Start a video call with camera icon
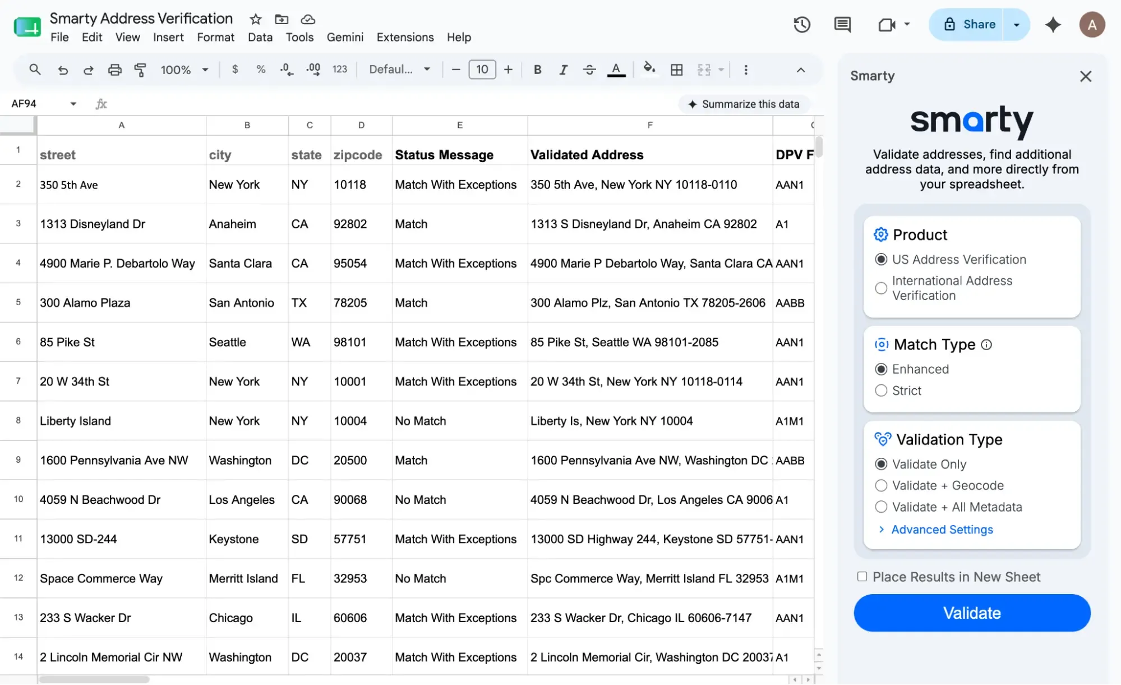This screenshot has height=685, width=1121. (x=886, y=25)
